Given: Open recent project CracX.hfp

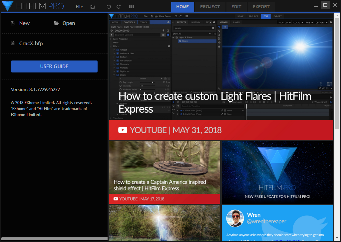Looking at the screenshot, I should pos(27,44).
